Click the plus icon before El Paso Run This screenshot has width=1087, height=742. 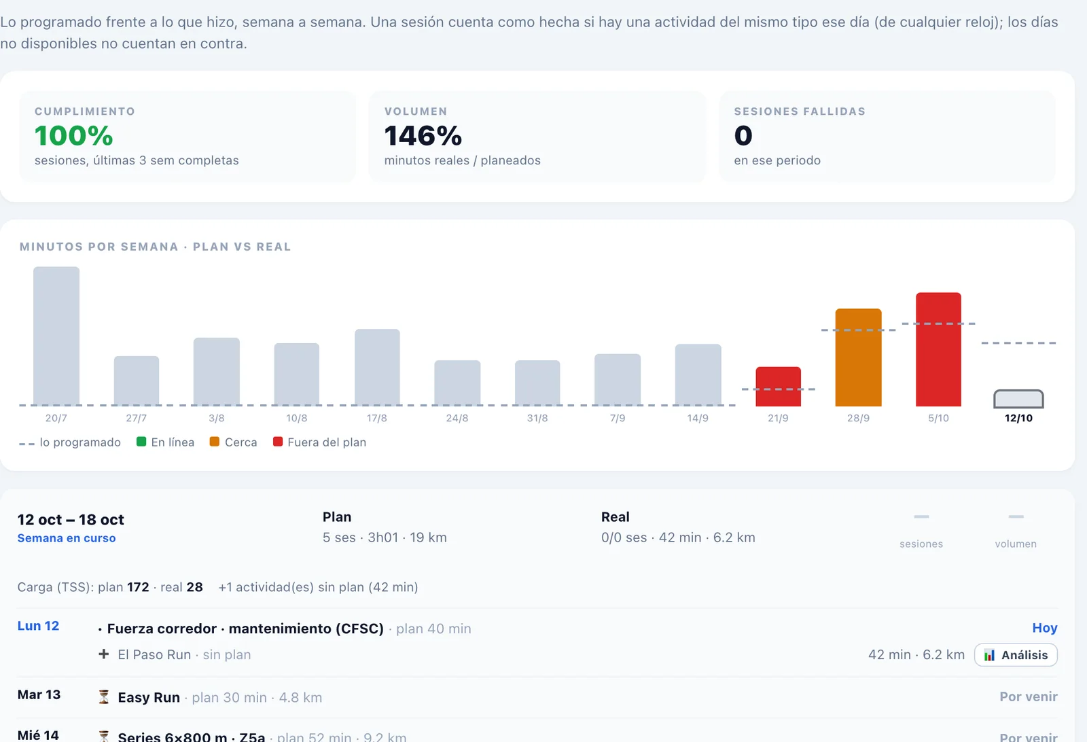[x=104, y=654]
